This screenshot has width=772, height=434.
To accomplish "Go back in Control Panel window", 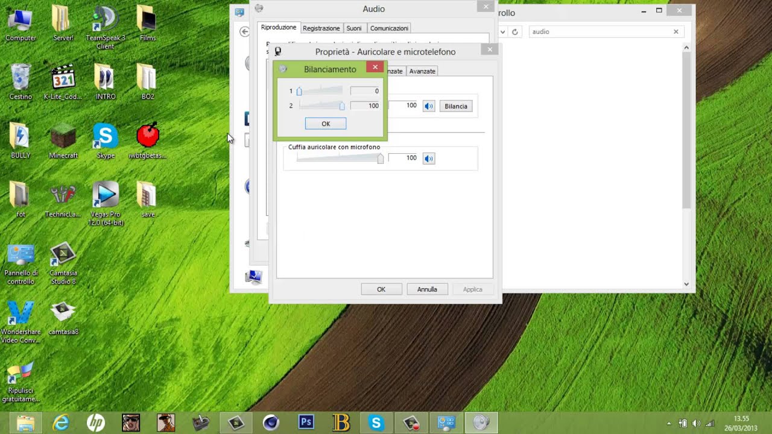I will (244, 31).
